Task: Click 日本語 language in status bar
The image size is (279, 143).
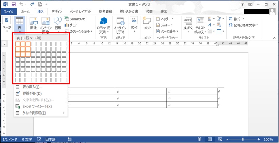Action: point(50,140)
